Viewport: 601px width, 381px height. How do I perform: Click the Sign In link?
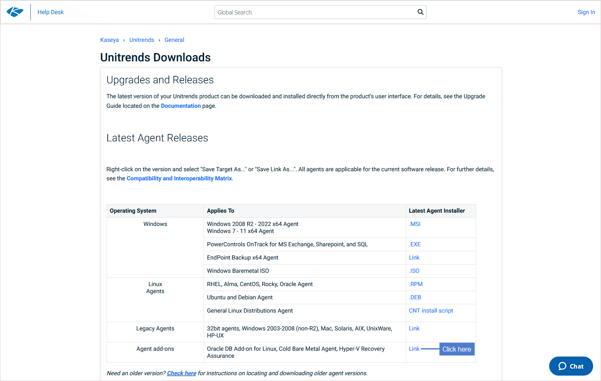click(586, 12)
